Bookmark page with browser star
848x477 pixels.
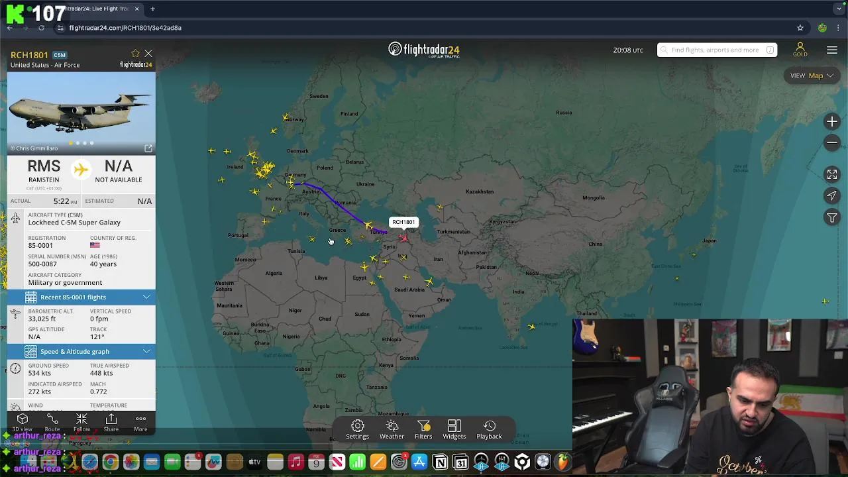[x=800, y=28]
